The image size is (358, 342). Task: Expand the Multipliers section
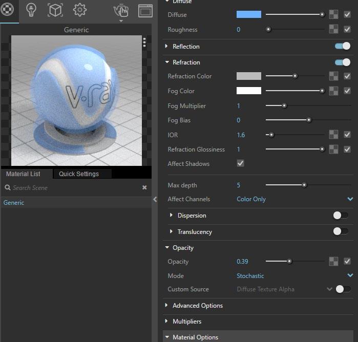166,321
